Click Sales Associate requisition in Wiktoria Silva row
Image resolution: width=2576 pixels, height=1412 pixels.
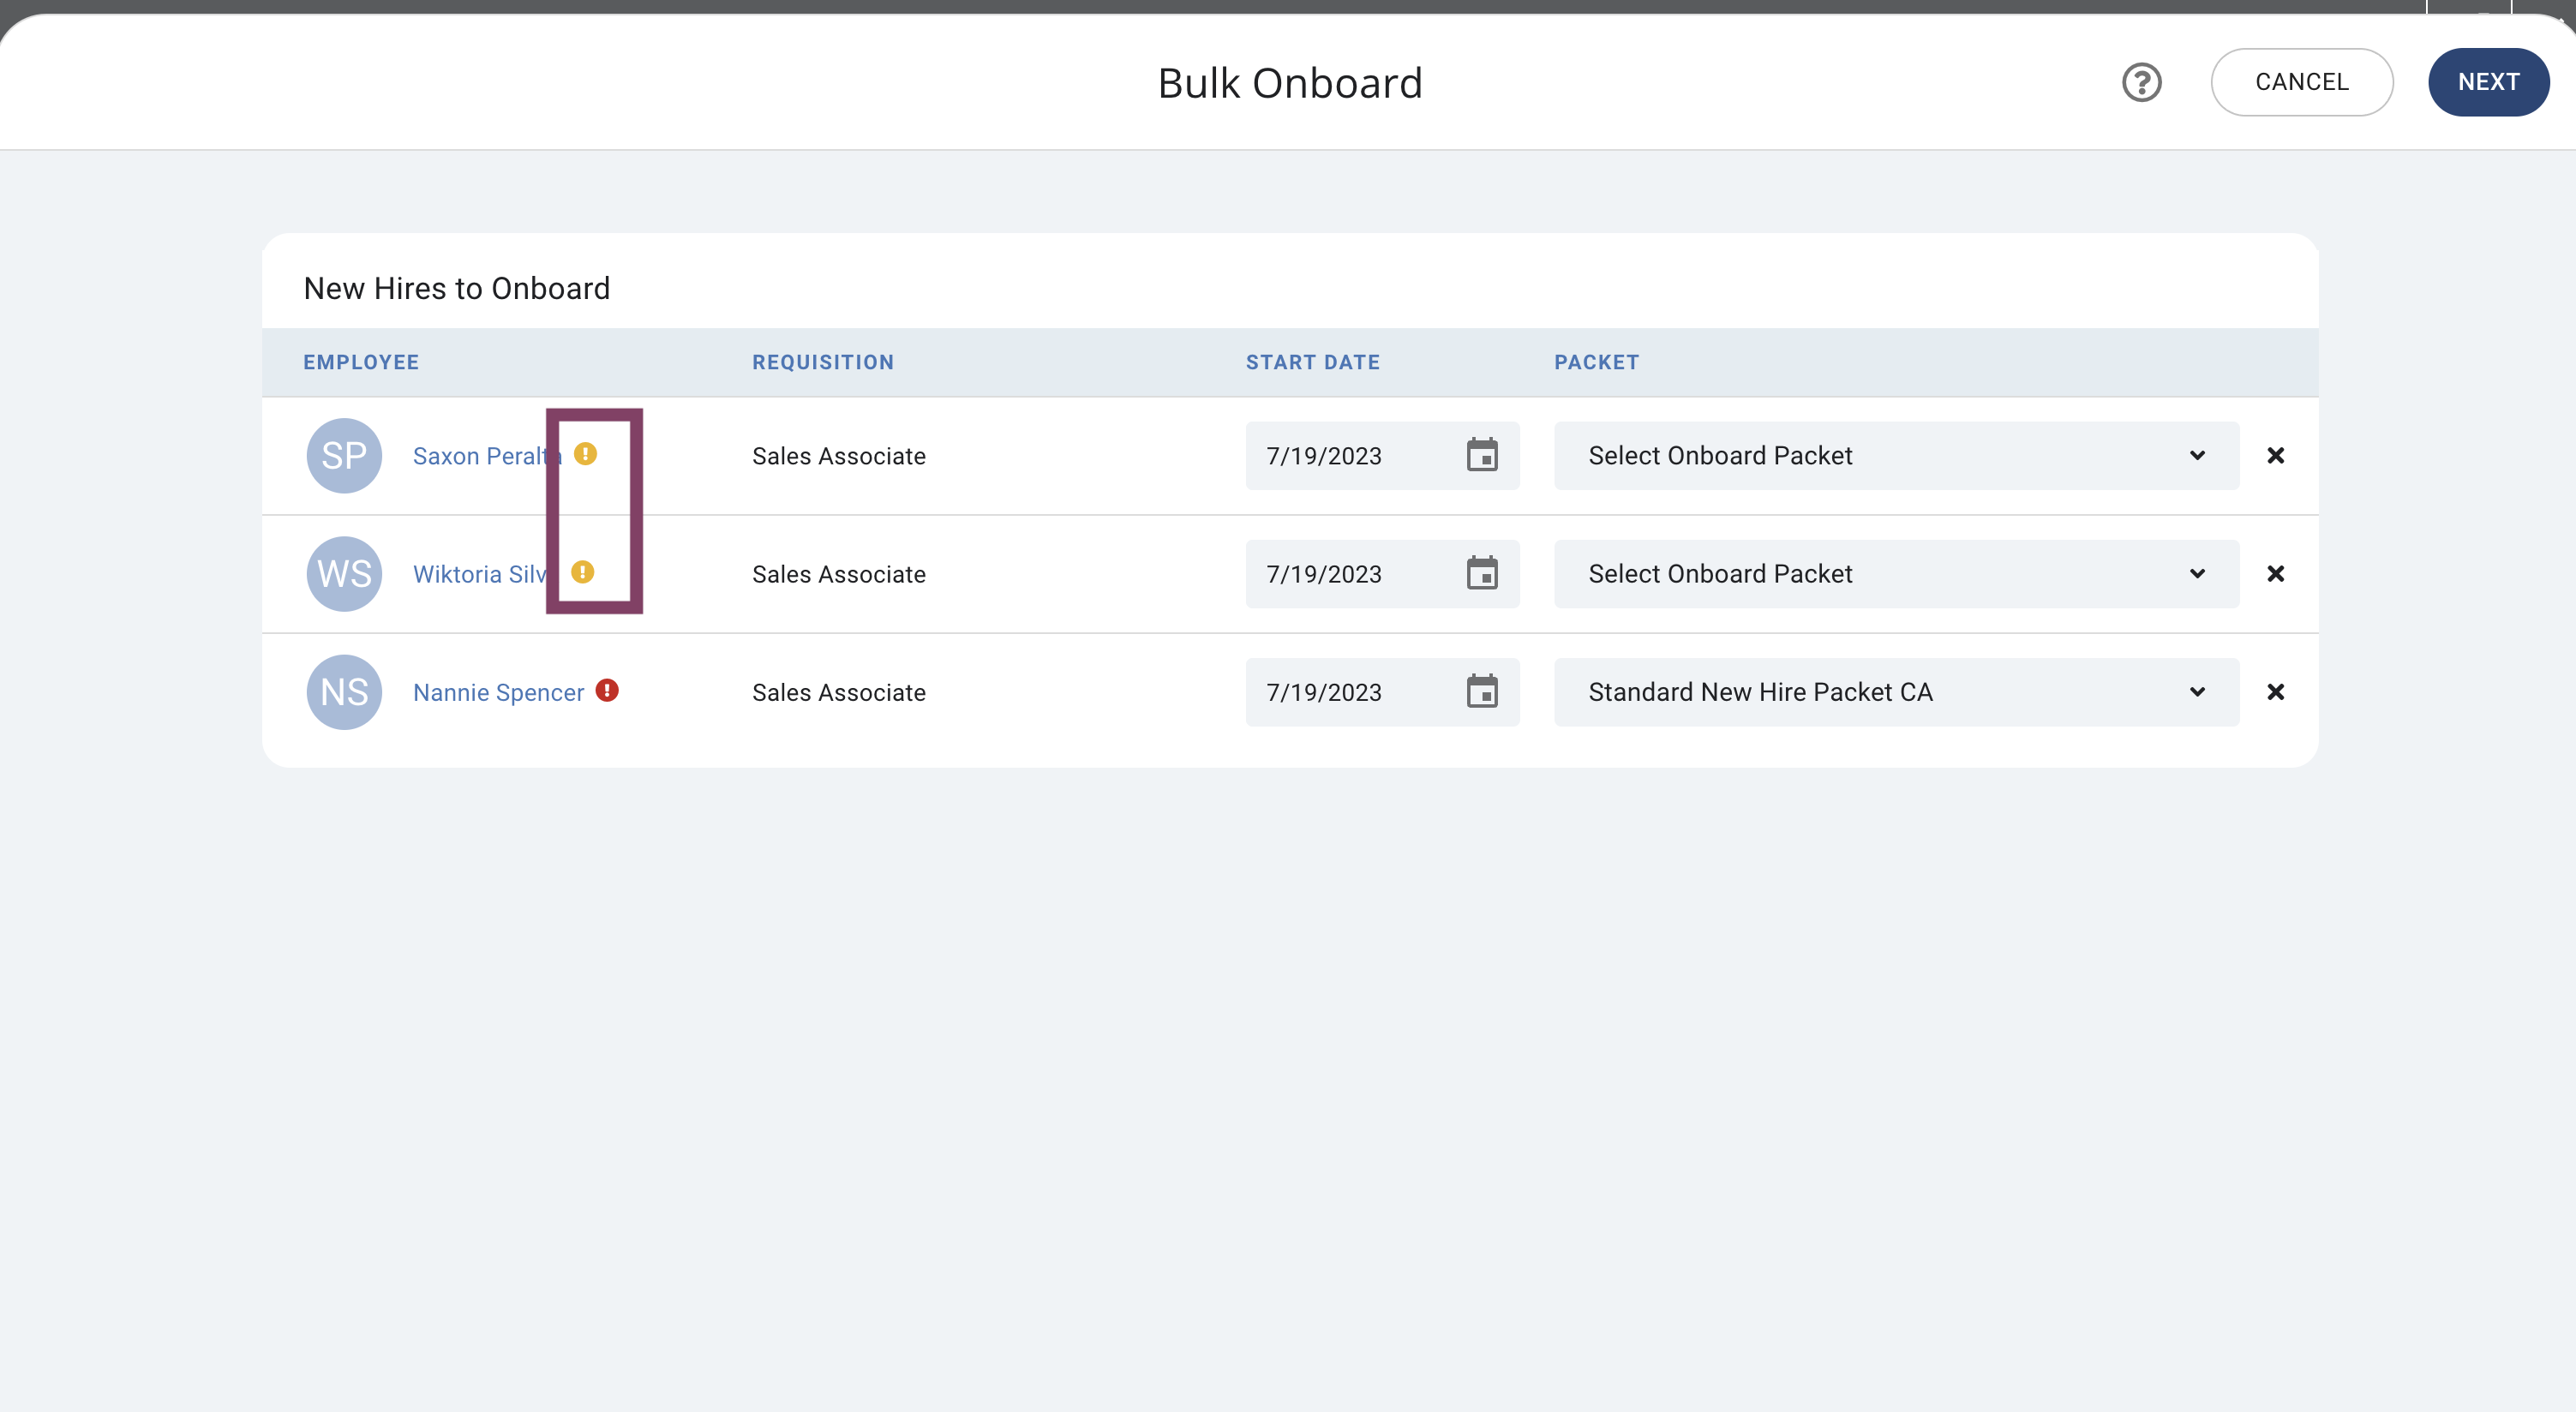pos(838,574)
